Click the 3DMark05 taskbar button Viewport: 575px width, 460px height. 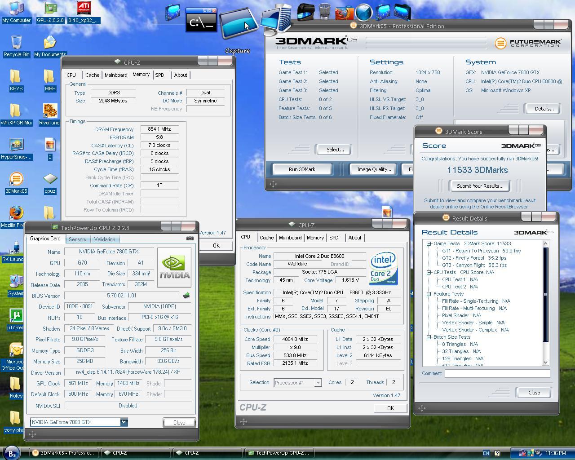(63, 453)
